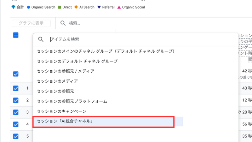The image size is (252, 142).
Task: Click the blue Organic Search legend dot
Action: [x=29, y=7]
